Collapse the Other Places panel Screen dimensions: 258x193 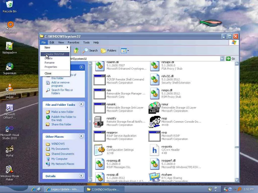81,136
